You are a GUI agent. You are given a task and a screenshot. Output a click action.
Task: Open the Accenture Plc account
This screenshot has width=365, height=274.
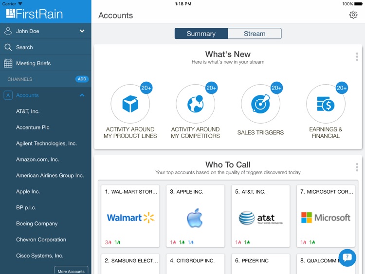pyautogui.click(x=33, y=128)
